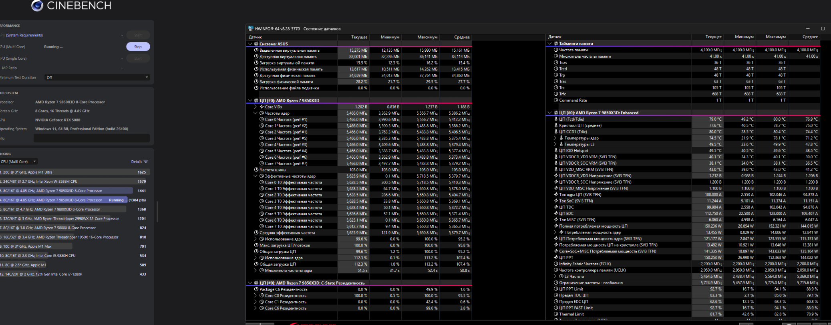Click the lightning icon next to ЦП EDC

click(x=556, y=214)
